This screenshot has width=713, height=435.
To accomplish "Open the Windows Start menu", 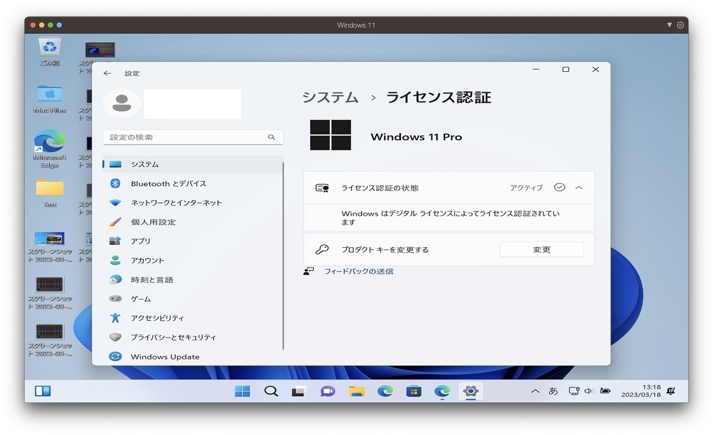I will pos(242,391).
